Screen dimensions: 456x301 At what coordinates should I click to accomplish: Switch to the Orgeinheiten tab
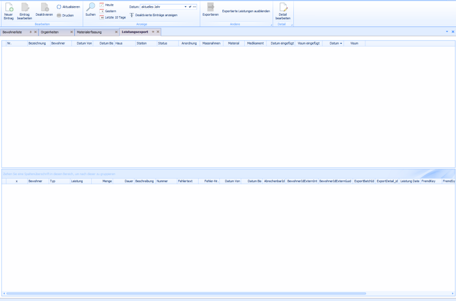(x=50, y=32)
